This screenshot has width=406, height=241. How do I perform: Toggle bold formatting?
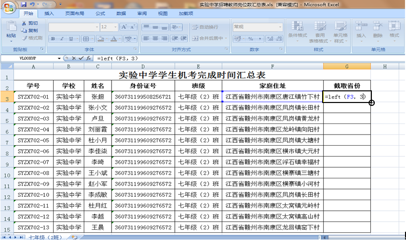(x=53, y=39)
